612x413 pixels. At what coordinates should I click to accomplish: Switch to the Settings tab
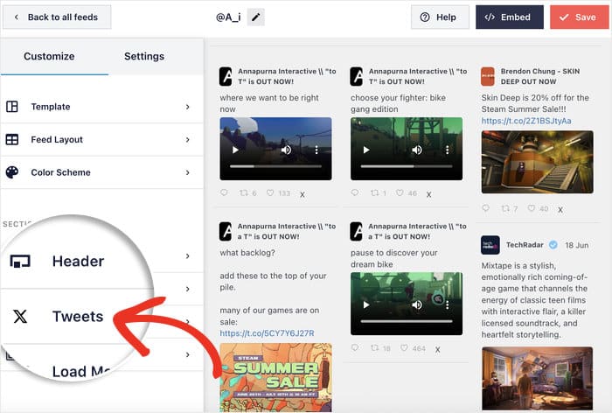144,56
